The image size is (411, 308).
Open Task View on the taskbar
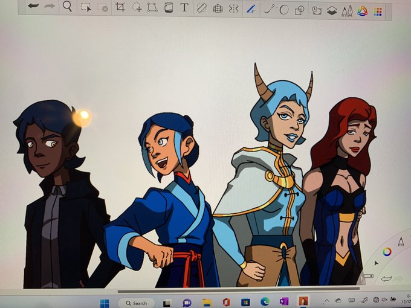pyautogui.click(x=167, y=303)
